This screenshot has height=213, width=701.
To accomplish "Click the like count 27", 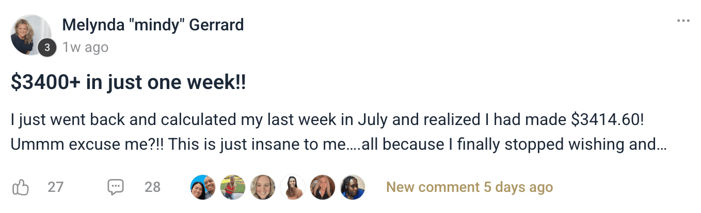I will [x=55, y=187].
